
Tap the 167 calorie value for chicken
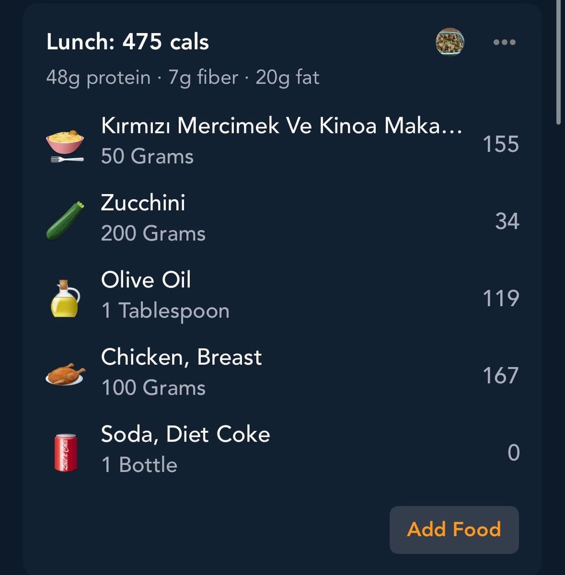pyautogui.click(x=501, y=375)
